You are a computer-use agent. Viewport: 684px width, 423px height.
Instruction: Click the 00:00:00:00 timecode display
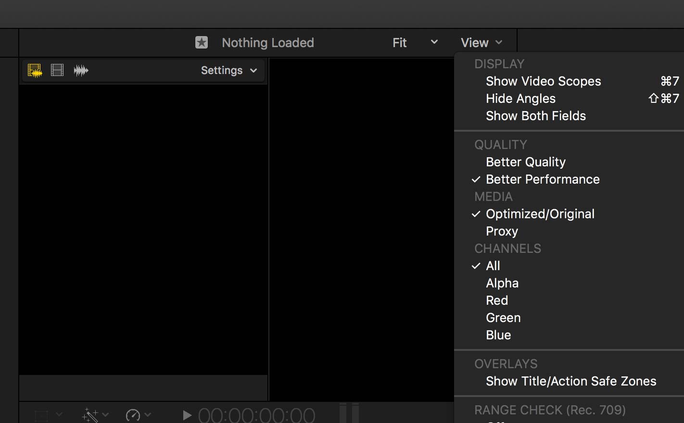point(256,415)
